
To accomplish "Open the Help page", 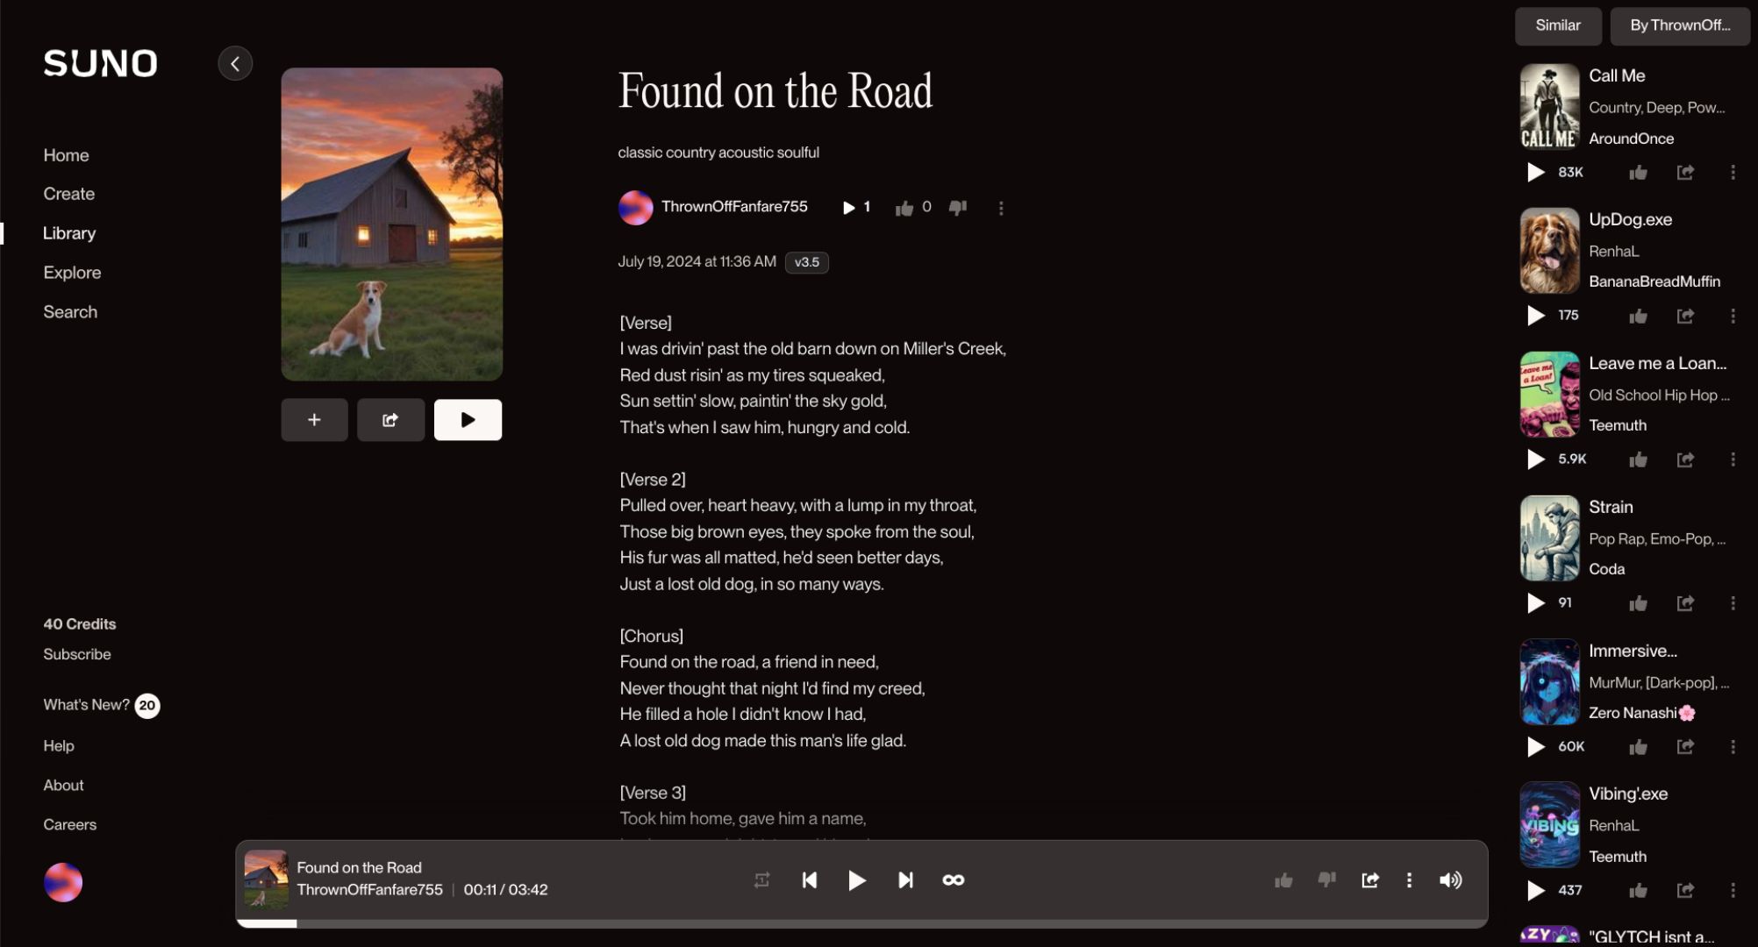I will [x=59, y=746].
